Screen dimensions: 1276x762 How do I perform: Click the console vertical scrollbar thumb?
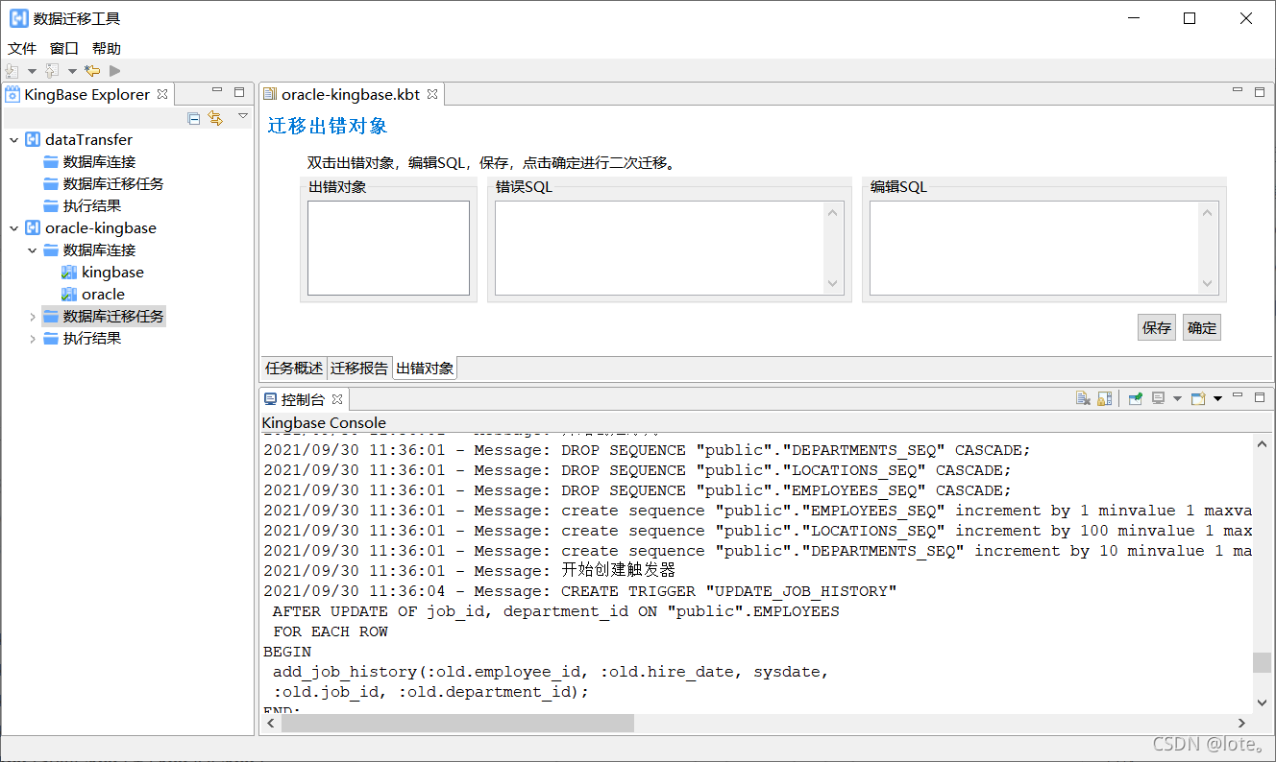[x=1263, y=662]
